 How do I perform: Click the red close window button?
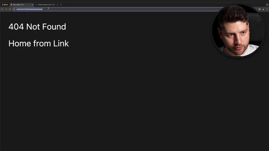tap(3, 5)
